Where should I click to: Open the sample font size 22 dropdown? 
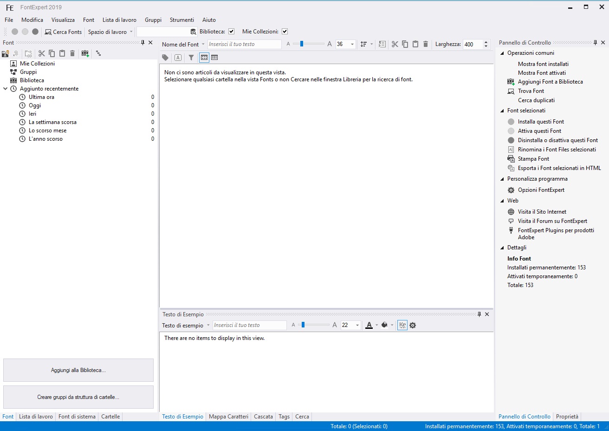tap(357, 325)
